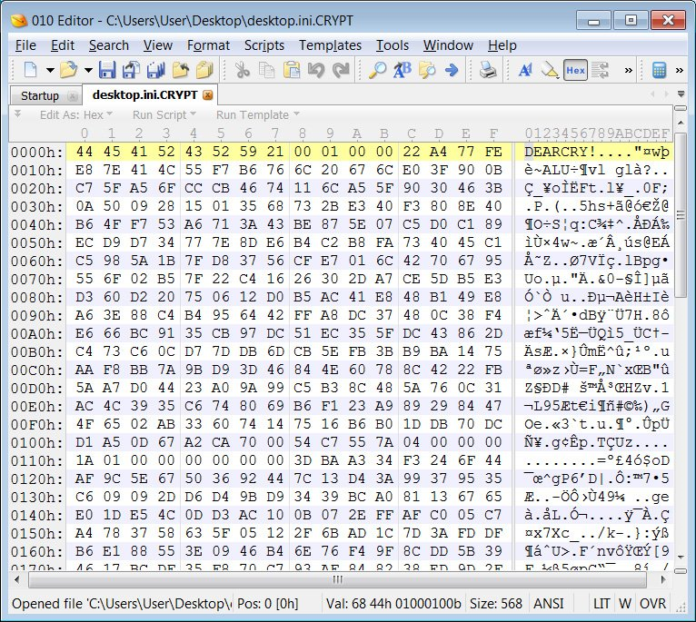Expand the last toolbar overflow chevron

pyautogui.click(x=679, y=70)
